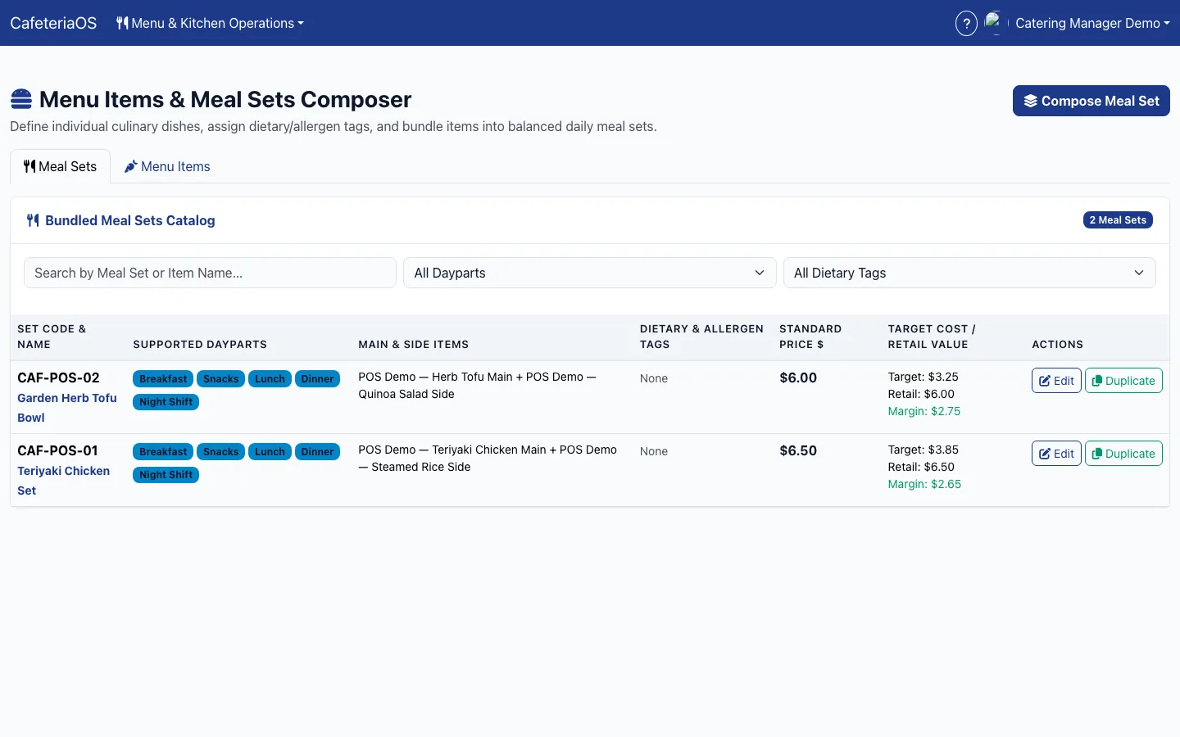1180x737 pixels.
Task: Switch to the Meal Sets tab
Action: pos(60,166)
